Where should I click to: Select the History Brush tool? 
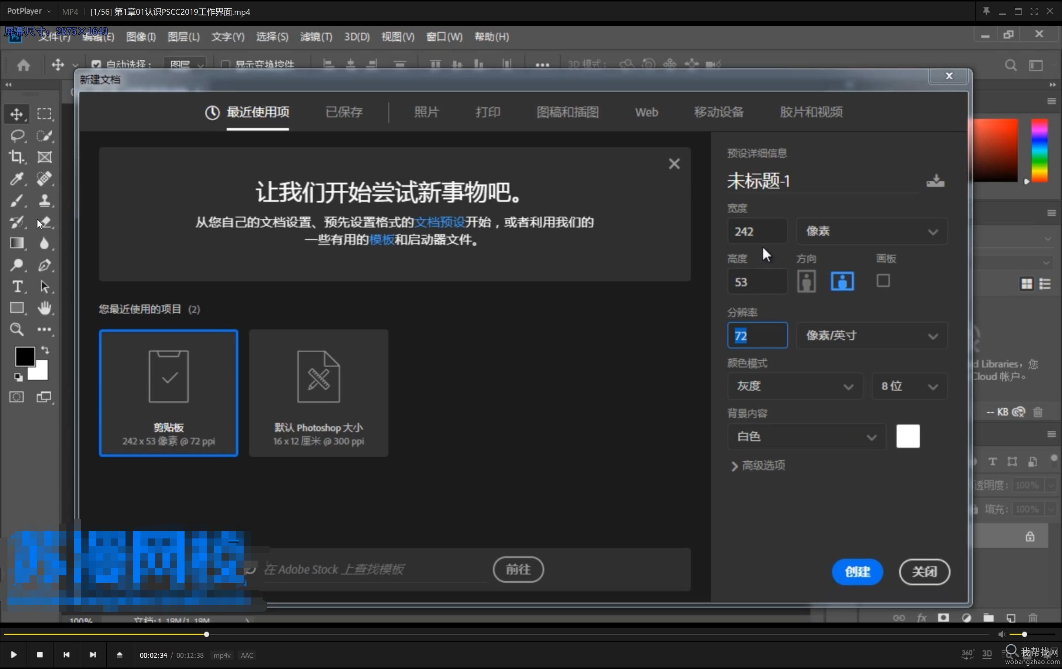(17, 222)
